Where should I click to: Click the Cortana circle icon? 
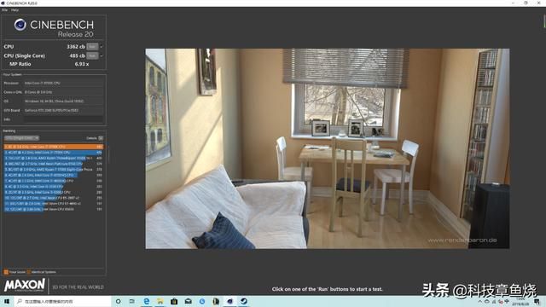coord(118,301)
